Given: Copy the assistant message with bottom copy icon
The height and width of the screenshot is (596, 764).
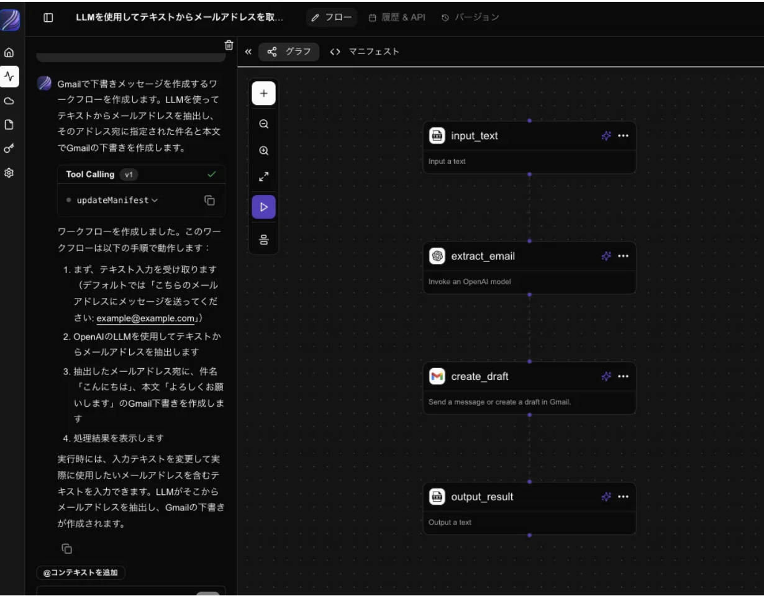Looking at the screenshot, I should point(67,548).
